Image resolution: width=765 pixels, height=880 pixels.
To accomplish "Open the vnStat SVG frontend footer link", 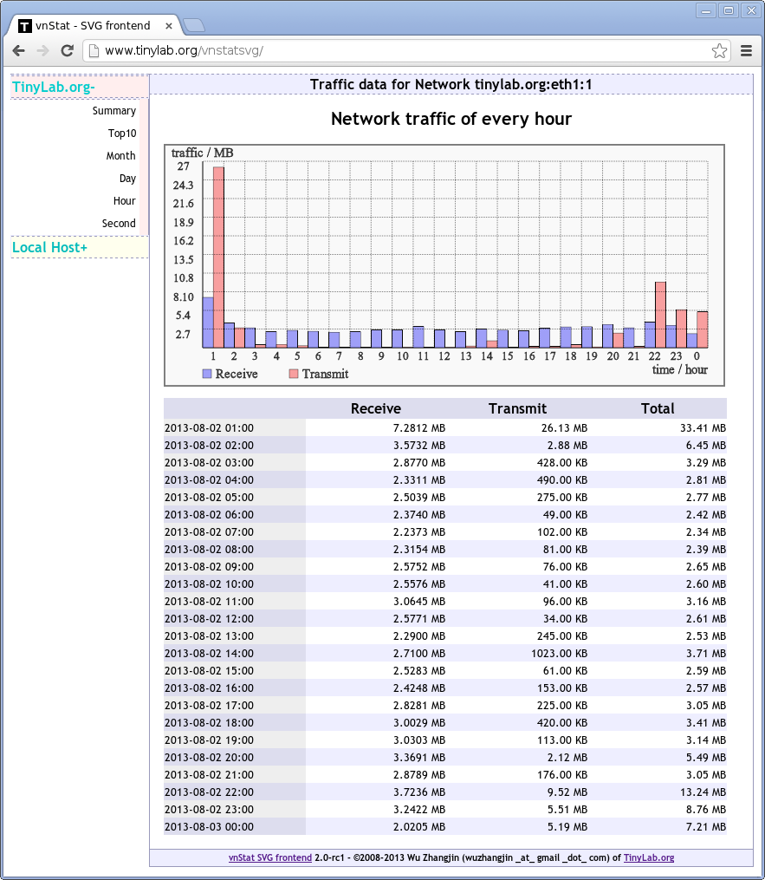I will [269, 857].
